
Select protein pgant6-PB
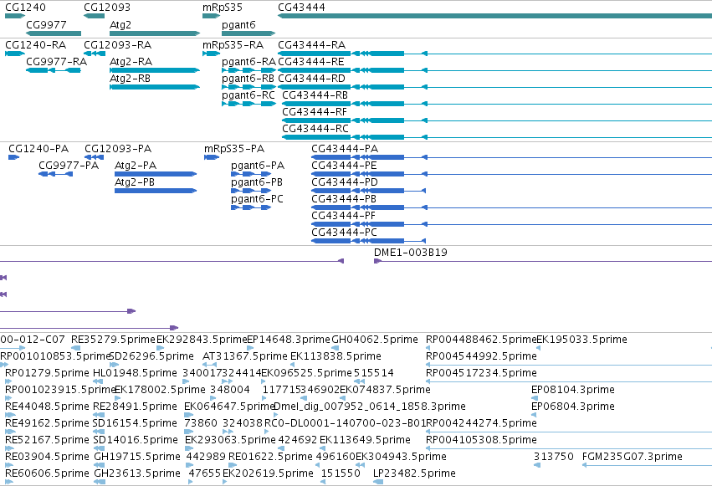pyautogui.click(x=257, y=182)
